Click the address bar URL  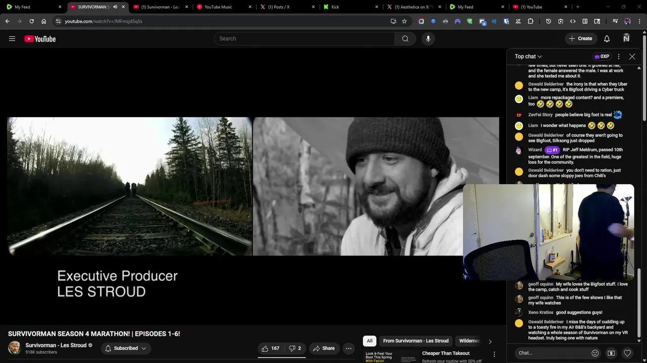pos(103,21)
